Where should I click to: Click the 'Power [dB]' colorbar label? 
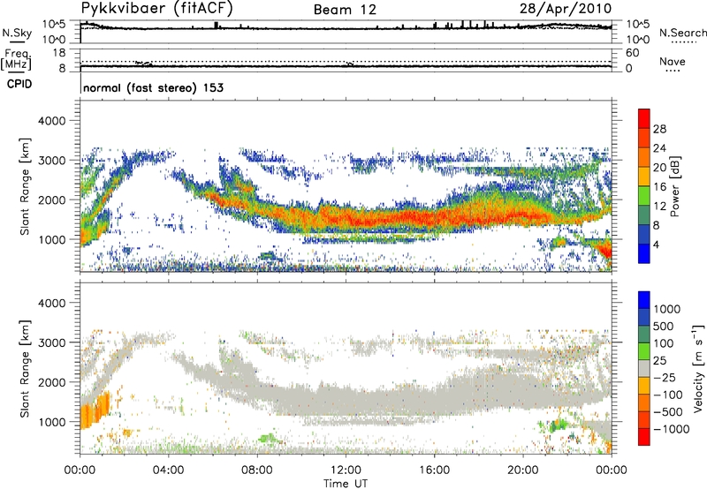tap(674, 186)
